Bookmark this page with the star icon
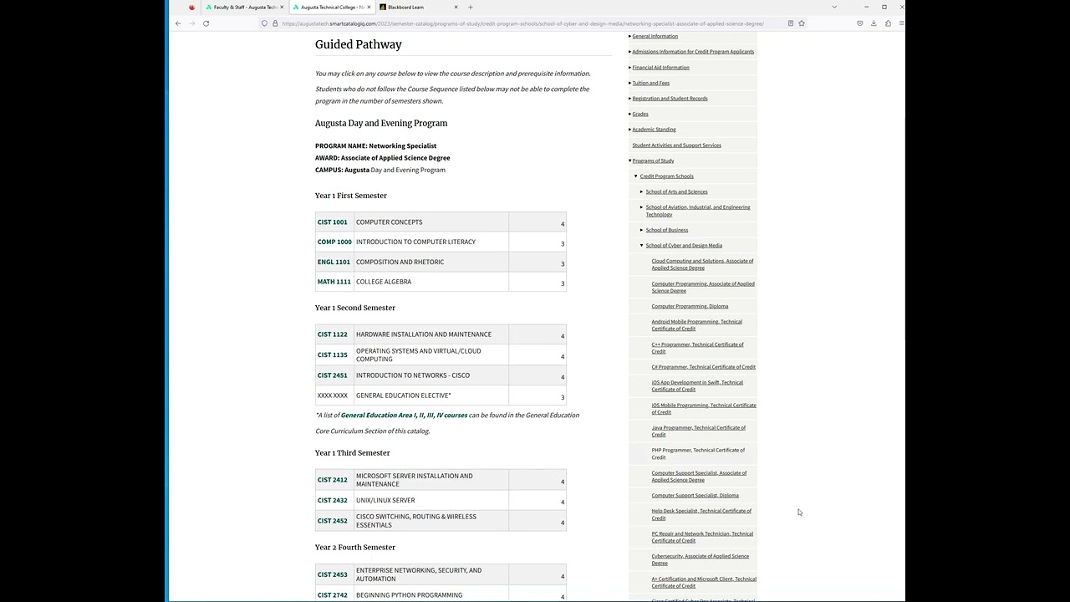 pos(802,23)
